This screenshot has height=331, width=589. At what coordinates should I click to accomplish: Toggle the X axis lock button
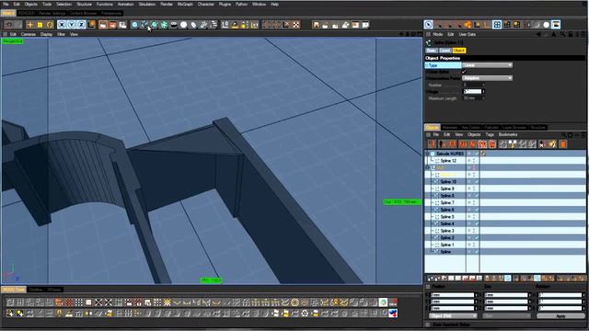(62, 25)
